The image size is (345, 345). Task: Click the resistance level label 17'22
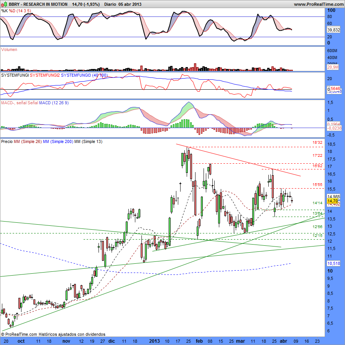[x=317, y=156]
